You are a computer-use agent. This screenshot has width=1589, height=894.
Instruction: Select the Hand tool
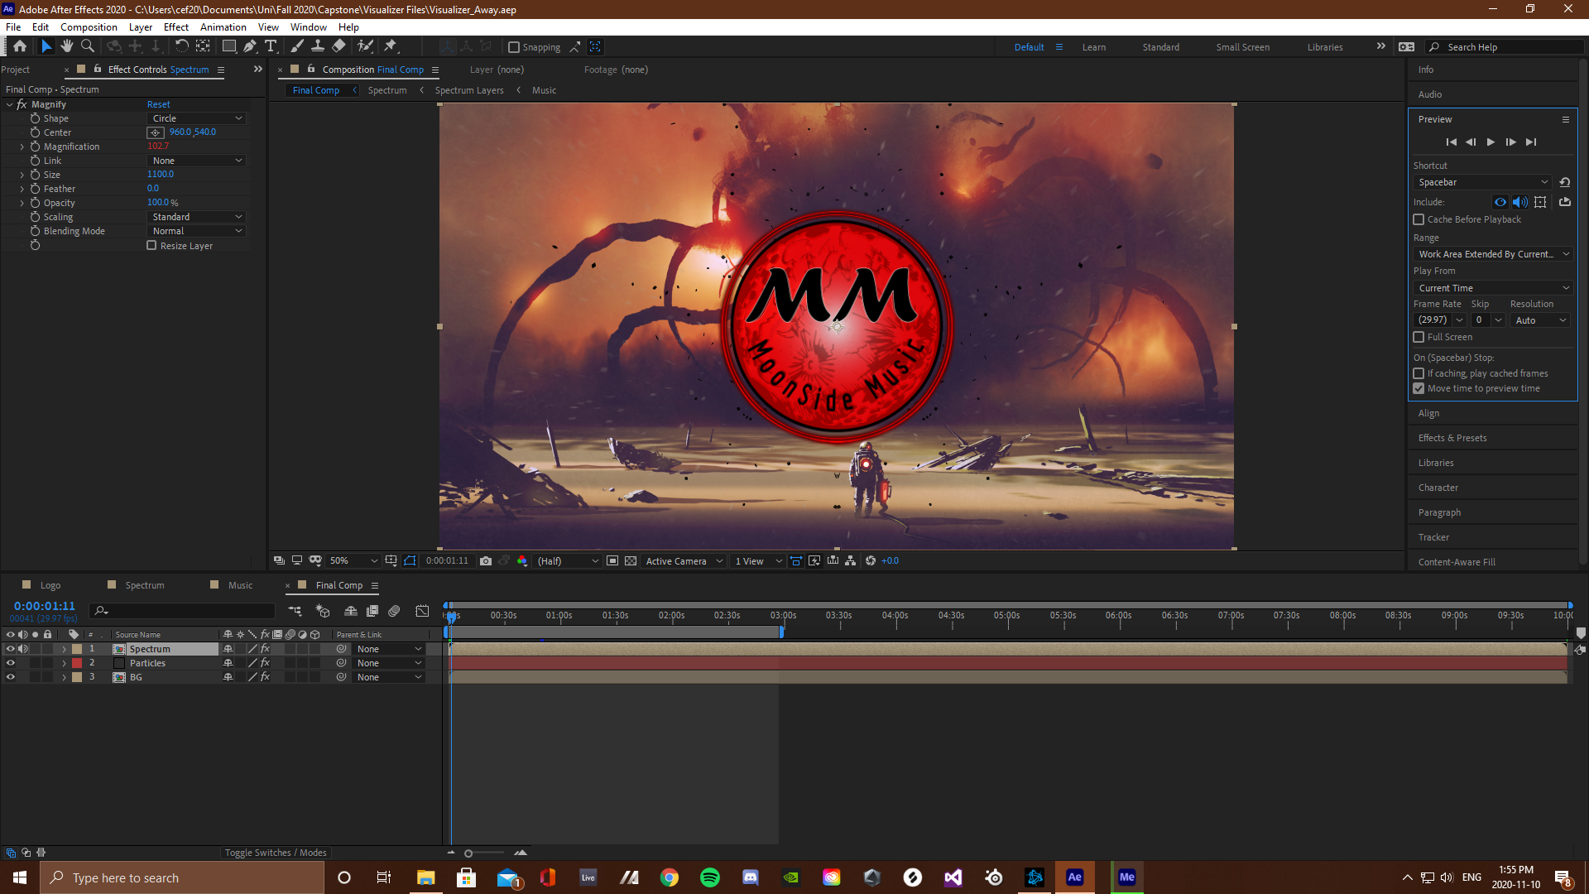point(67,46)
